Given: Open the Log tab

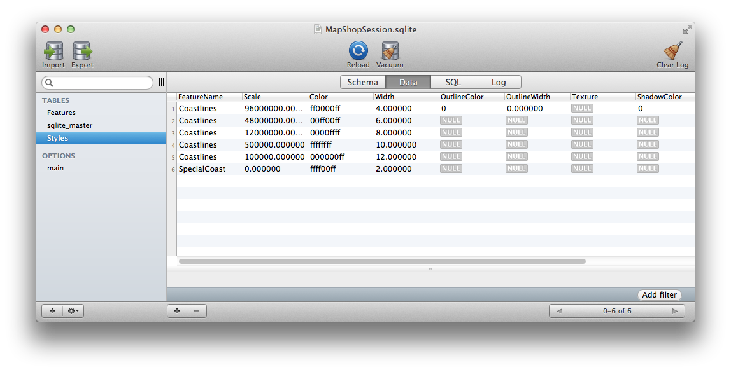Looking at the screenshot, I should (x=499, y=82).
